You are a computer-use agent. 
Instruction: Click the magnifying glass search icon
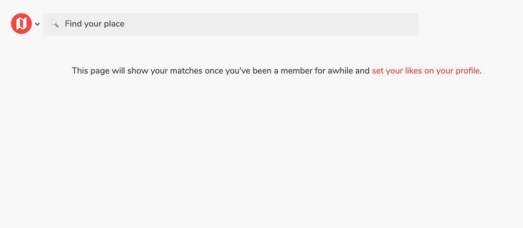pyautogui.click(x=54, y=24)
